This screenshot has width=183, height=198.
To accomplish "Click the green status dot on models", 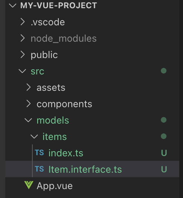I will (164, 120).
